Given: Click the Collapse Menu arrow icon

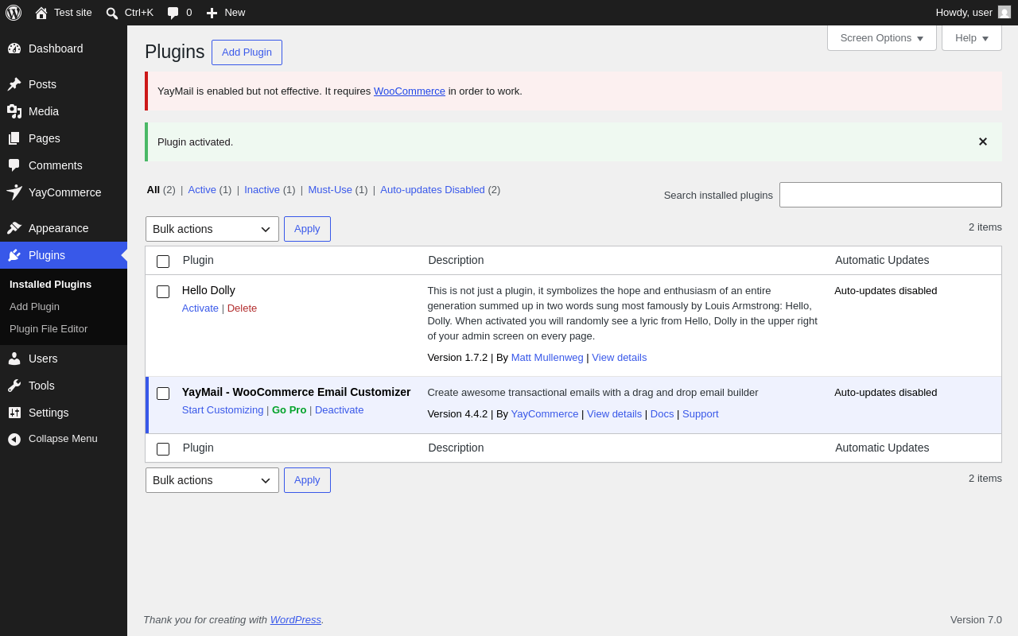Looking at the screenshot, I should [14, 439].
